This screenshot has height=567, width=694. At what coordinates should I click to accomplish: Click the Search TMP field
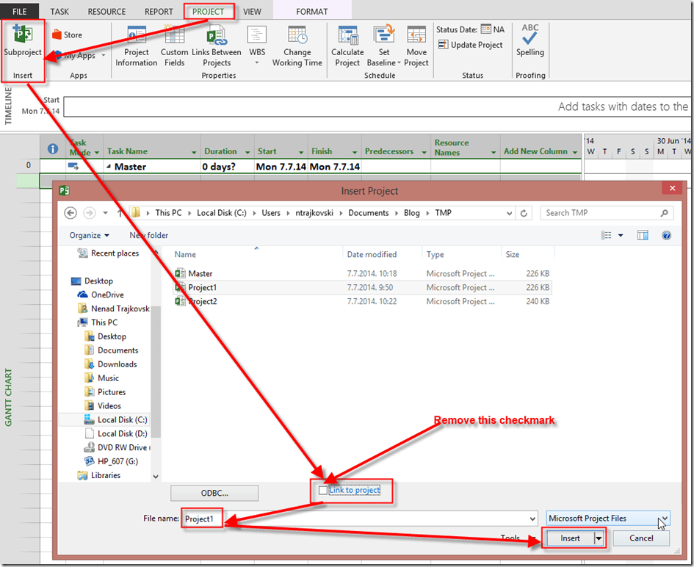point(602,213)
